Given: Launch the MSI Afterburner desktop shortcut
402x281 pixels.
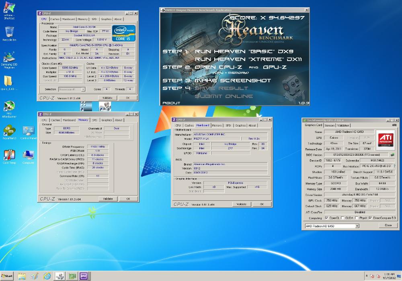Looking at the screenshot, I should (x=9, y=109).
